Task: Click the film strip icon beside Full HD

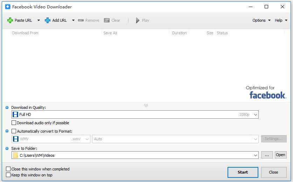Action: [x=15, y=114]
